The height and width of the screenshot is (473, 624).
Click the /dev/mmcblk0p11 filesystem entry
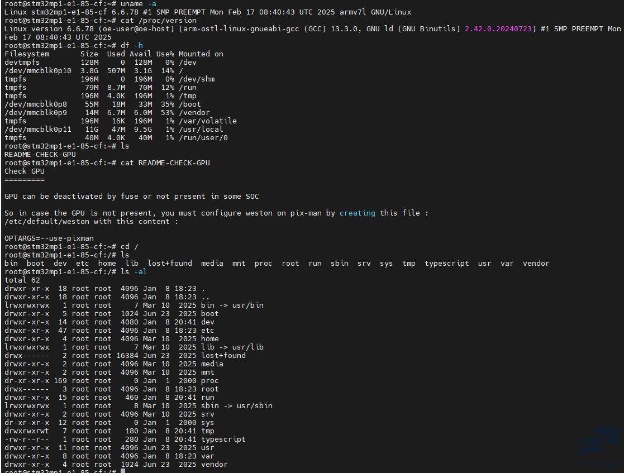click(38, 129)
